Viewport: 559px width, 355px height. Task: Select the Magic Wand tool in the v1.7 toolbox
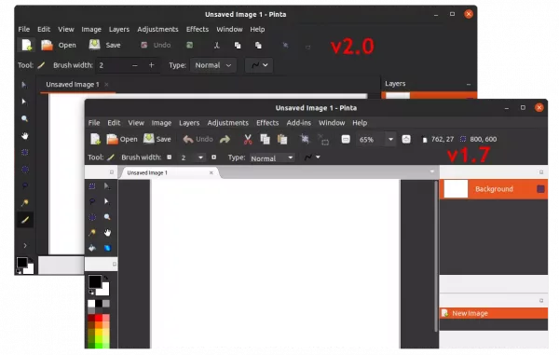tap(92, 233)
